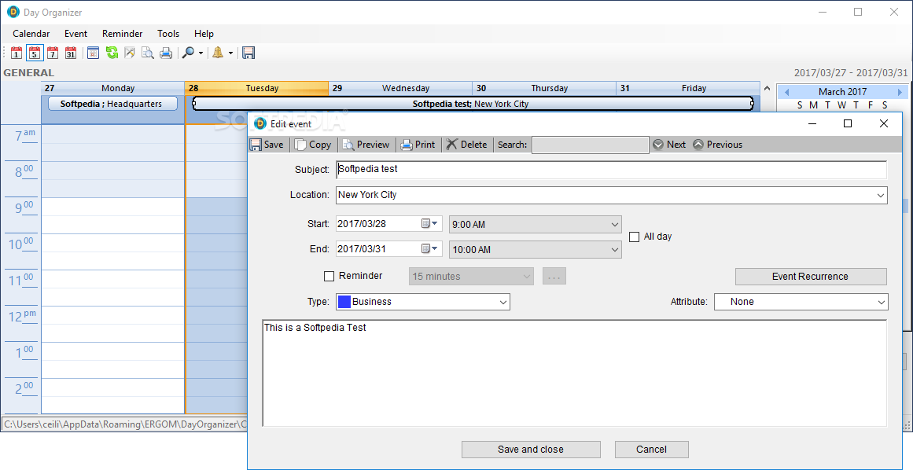Image resolution: width=913 pixels, height=470 pixels.
Task: Maximize the Edit event dialog
Action: point(848,123)
